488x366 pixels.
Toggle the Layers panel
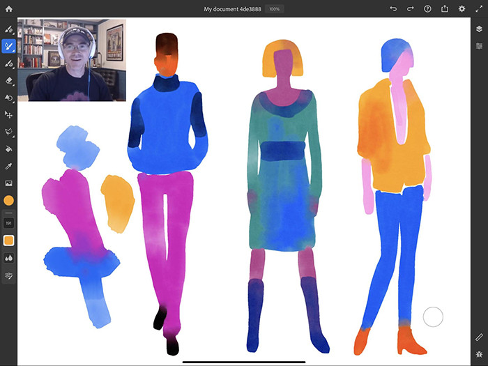click(479, 29)
